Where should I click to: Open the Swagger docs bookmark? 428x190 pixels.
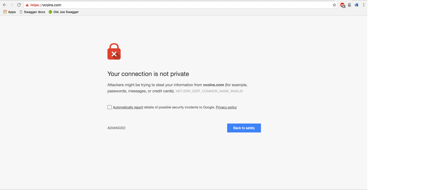[32, 12]
